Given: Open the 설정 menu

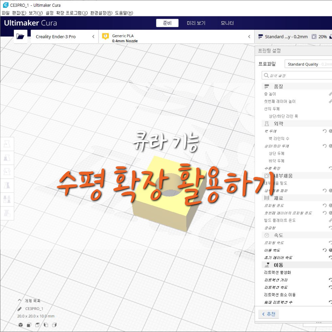Looking at the screenshot, I should coord(50,13).
